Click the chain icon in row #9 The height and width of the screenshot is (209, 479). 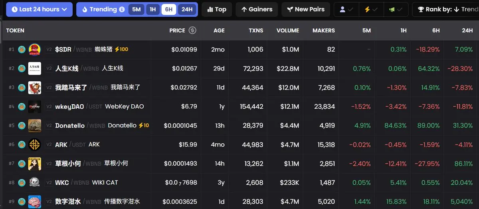point(22,201)
